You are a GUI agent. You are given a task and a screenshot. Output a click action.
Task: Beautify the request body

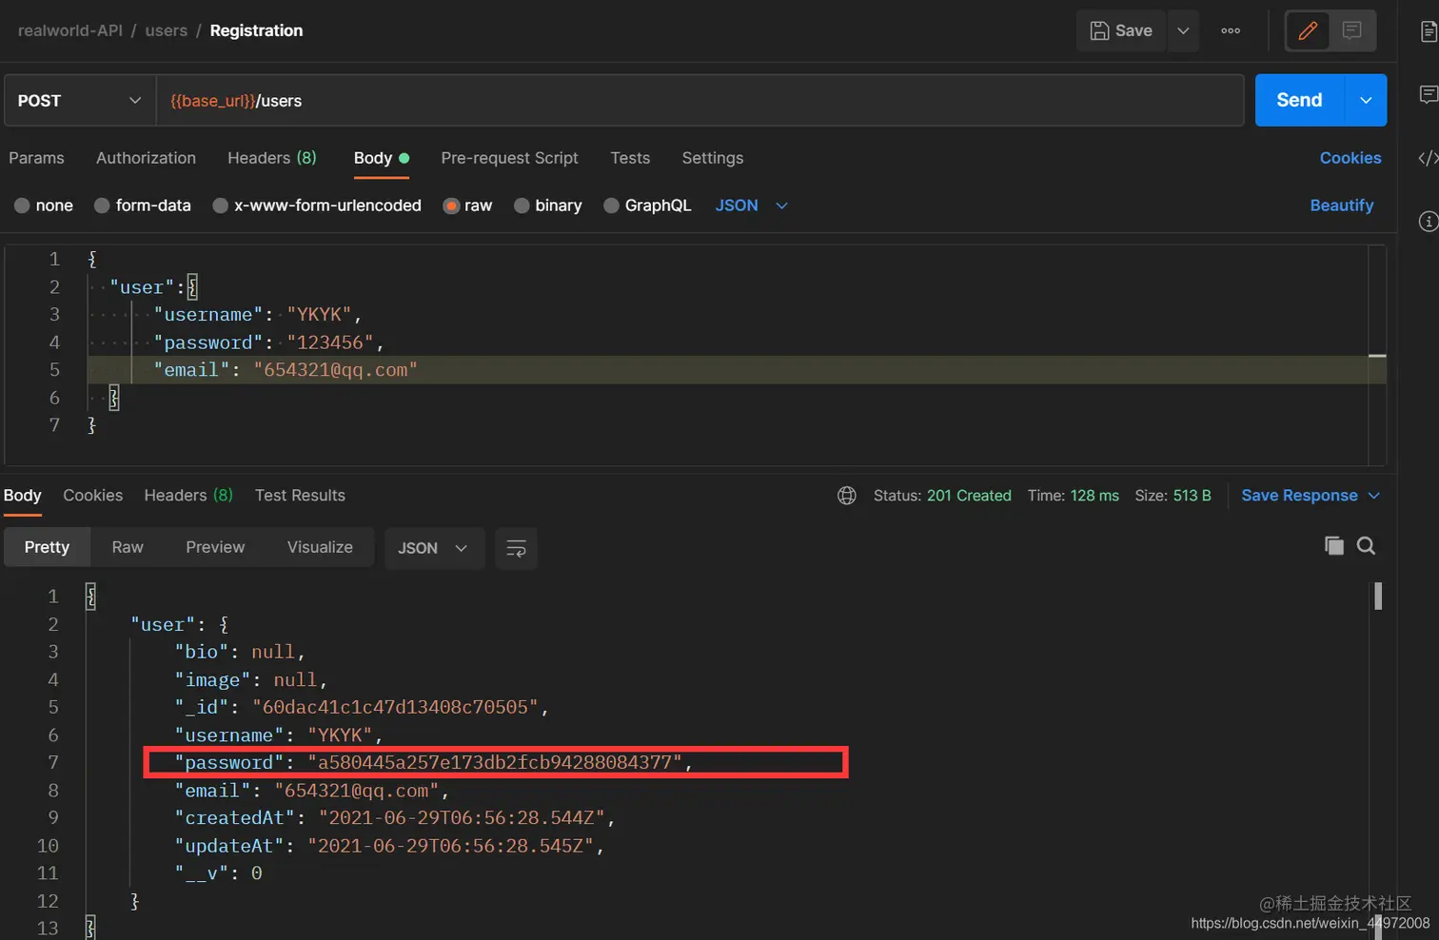tap(1341, 206)
